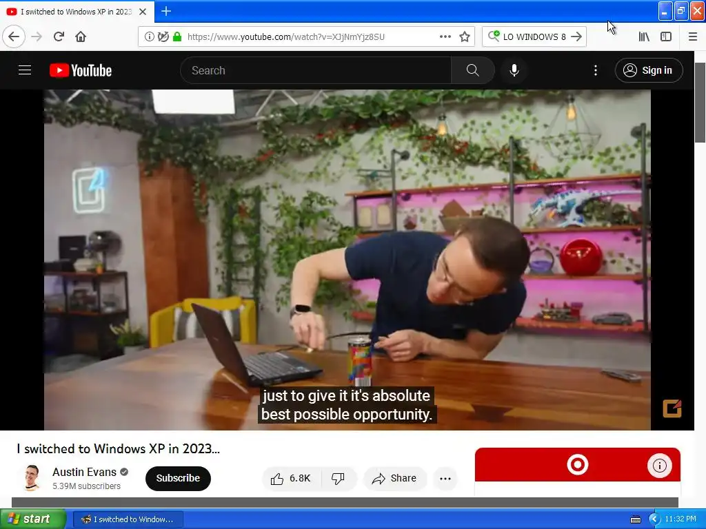The width and height of the screenshot is (706, 529).
Task: Click the search engine magnifier icon
Action: pos(494,36)
